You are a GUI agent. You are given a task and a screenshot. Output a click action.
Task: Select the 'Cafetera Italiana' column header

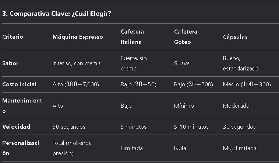132,37
